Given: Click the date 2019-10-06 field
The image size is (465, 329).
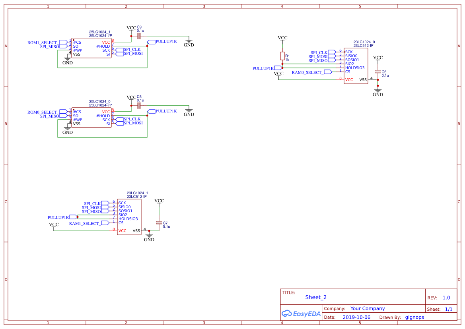Looking at the screenshot, I should 356,317.
